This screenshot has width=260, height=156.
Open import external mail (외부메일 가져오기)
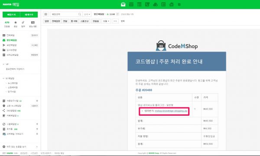pyautogui.click(x=15, y=134)
